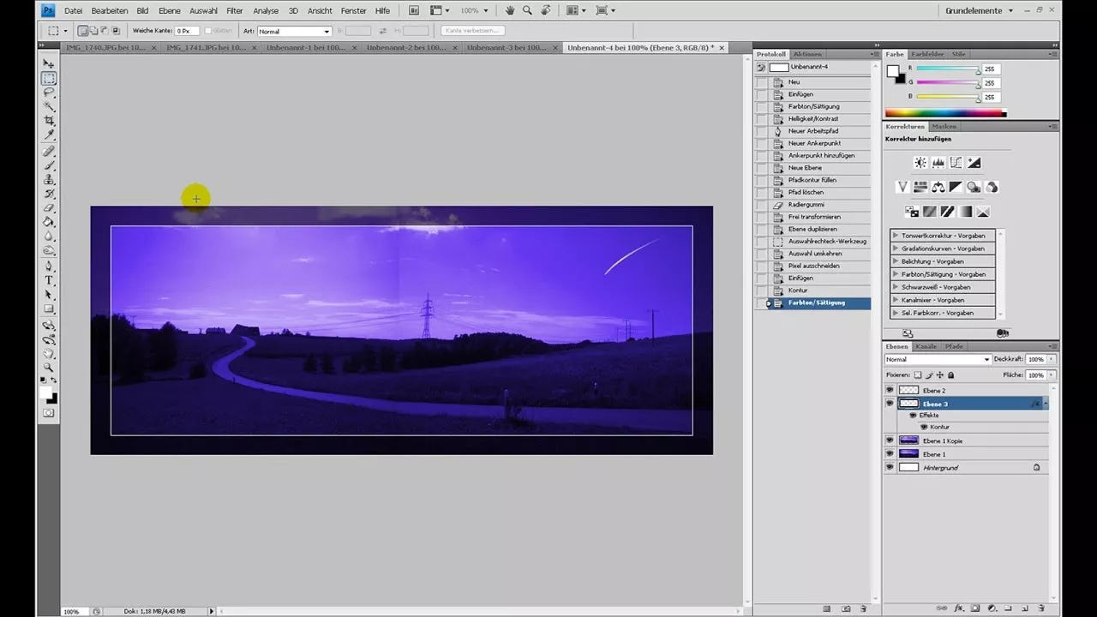This screenshot has width=1097, height=617.
Task: Open the Brightness/Contrast adjustment in Korrekturen
Action: 920,163
